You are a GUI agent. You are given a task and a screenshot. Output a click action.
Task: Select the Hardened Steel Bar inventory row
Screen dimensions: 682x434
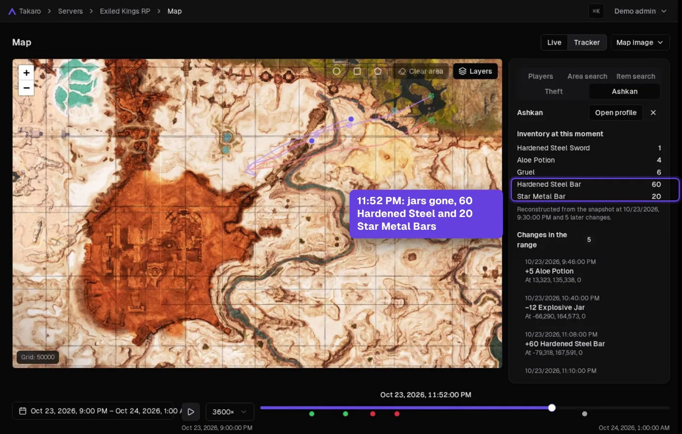589,184
